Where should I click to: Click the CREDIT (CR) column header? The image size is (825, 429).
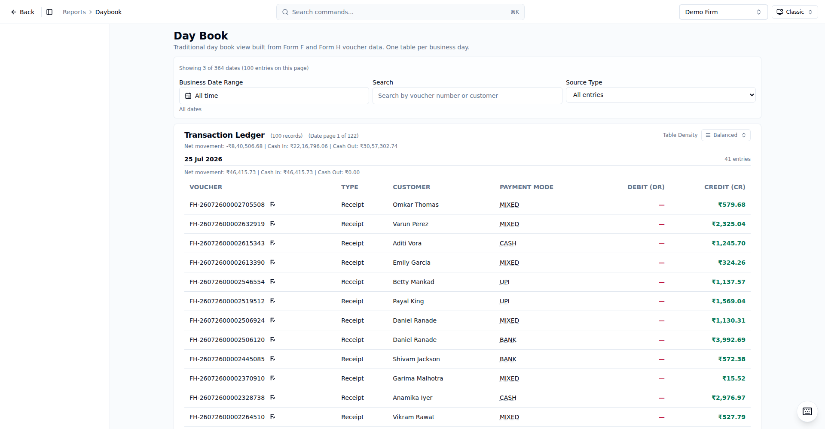[724, 187]
